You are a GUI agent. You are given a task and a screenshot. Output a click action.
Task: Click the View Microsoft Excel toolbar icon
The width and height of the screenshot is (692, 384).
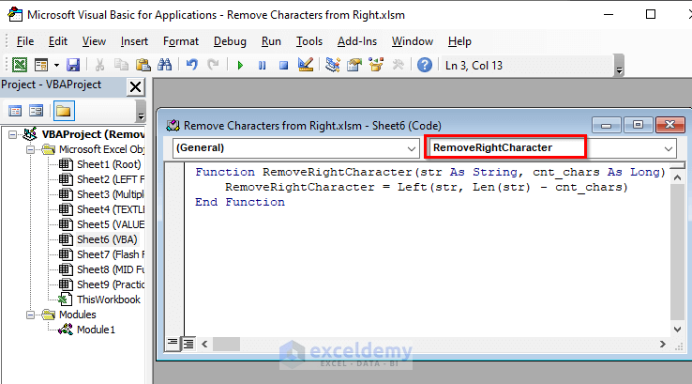click(20, 65)
